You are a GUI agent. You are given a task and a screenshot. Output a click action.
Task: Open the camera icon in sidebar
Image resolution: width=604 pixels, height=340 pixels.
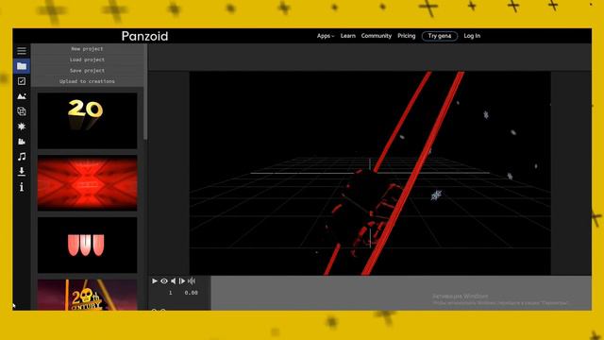22,142
